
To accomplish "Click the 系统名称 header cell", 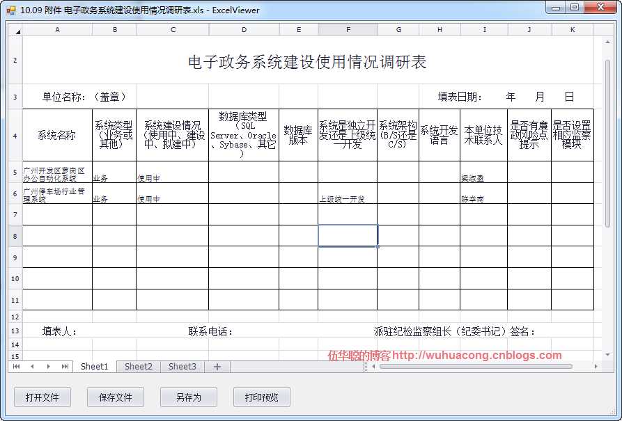I will [58, 135].
